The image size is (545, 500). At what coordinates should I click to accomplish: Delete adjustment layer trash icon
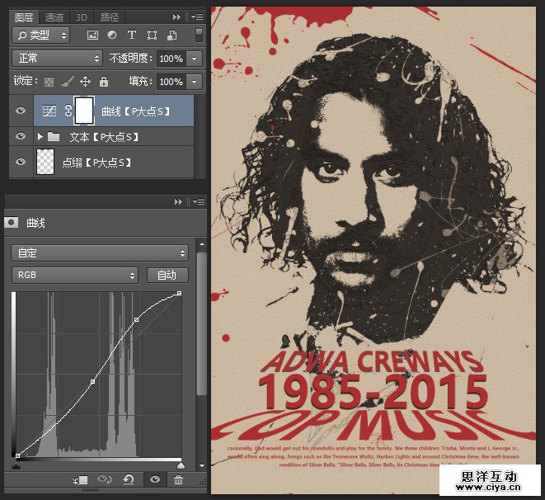coord(178,480)
